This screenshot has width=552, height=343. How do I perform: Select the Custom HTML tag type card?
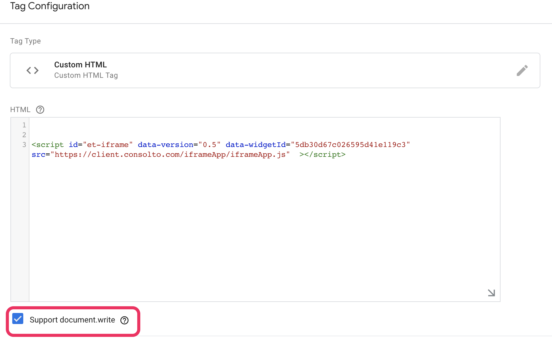(x=275, y=70)
